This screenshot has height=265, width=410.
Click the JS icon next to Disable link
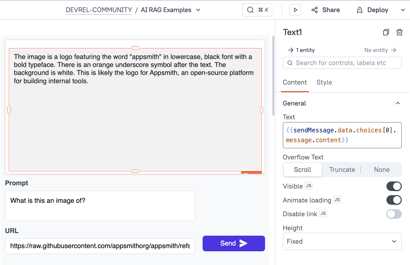point(323,214)
